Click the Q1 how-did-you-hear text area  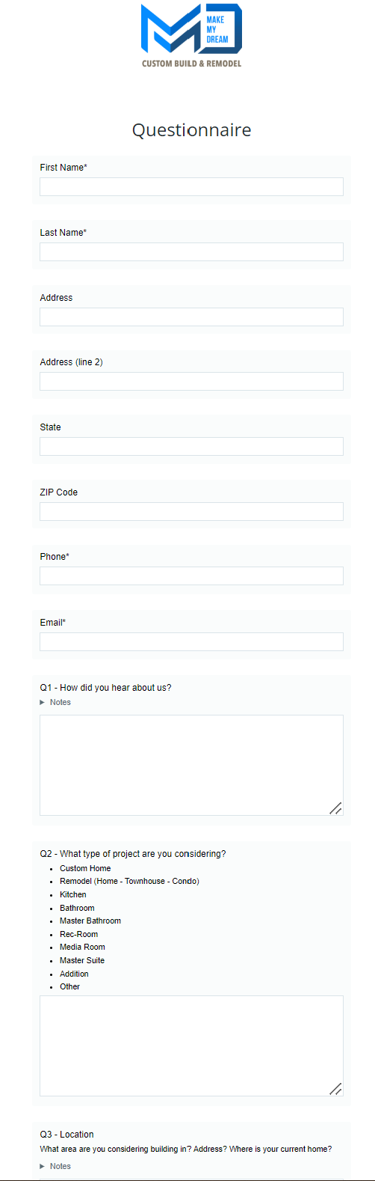click(191, 765)
